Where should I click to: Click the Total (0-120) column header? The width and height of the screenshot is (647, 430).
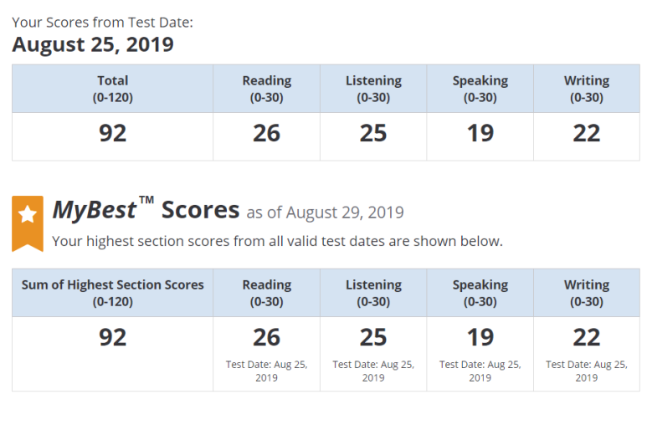(x=113, y=89)
